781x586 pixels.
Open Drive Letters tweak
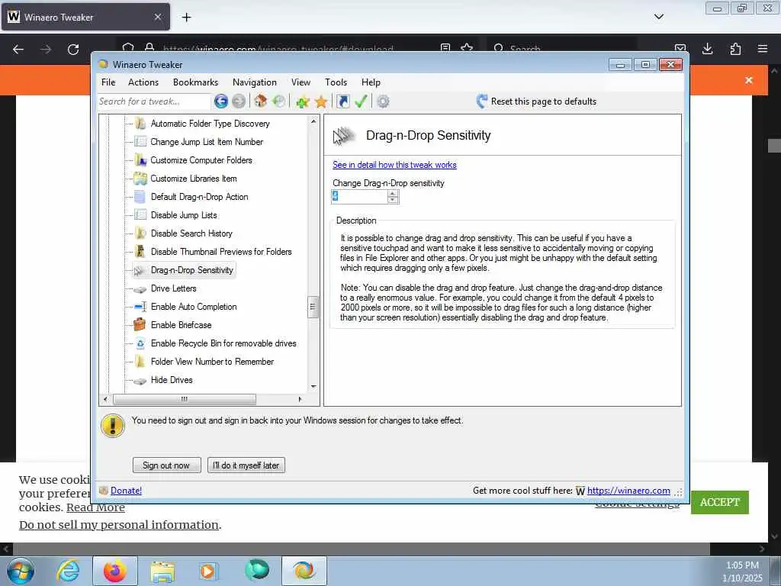point(173,288)
